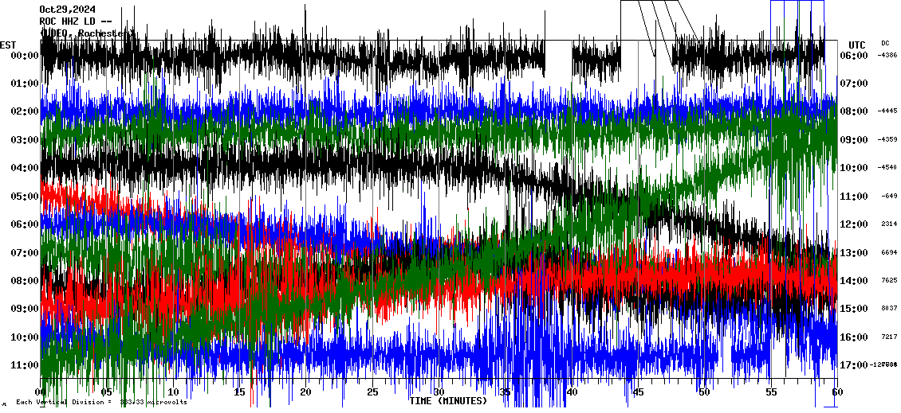The image size is (901, 413).
Task: Click the DC offset value -4386
Action: [887, 55]
